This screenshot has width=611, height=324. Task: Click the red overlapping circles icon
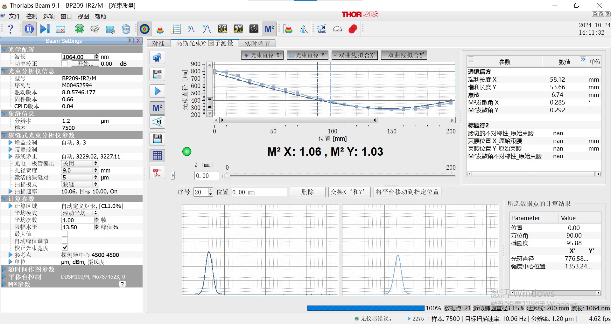click(x=353, y=29)
